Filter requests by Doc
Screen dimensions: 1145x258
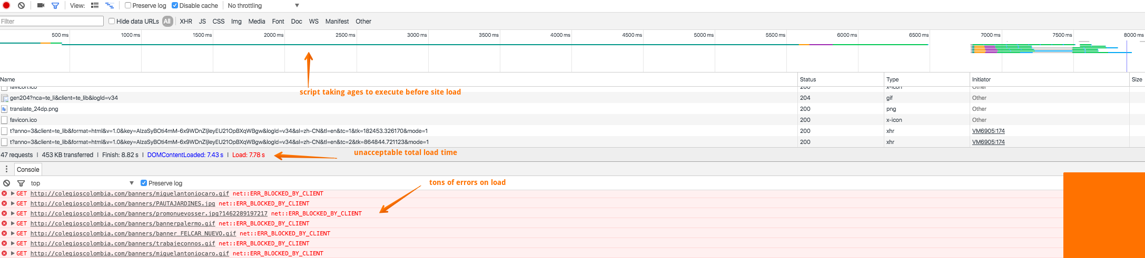[x=297, y=21]
